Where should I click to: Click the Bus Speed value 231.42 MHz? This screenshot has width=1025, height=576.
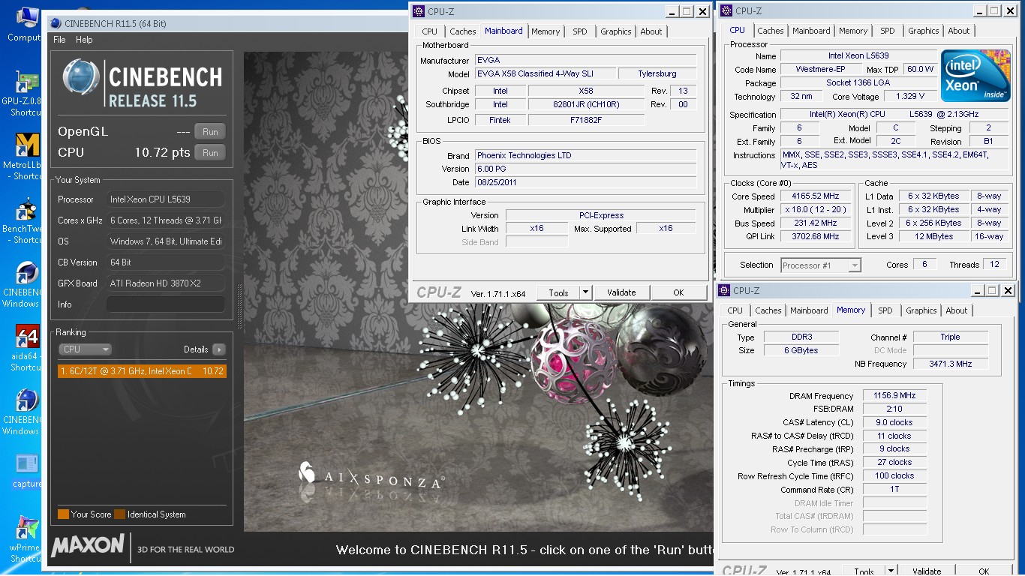pyautogui.click(x=815, y=223)
